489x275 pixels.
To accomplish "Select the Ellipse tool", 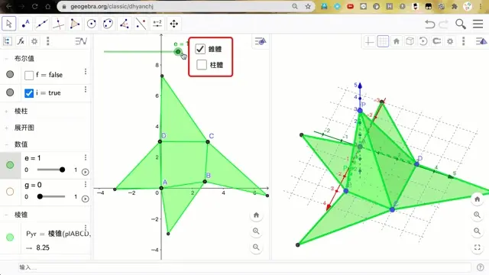I will coord(108,24).
